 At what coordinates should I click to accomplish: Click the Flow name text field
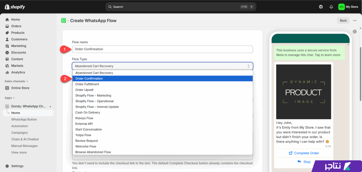(162, 49)
